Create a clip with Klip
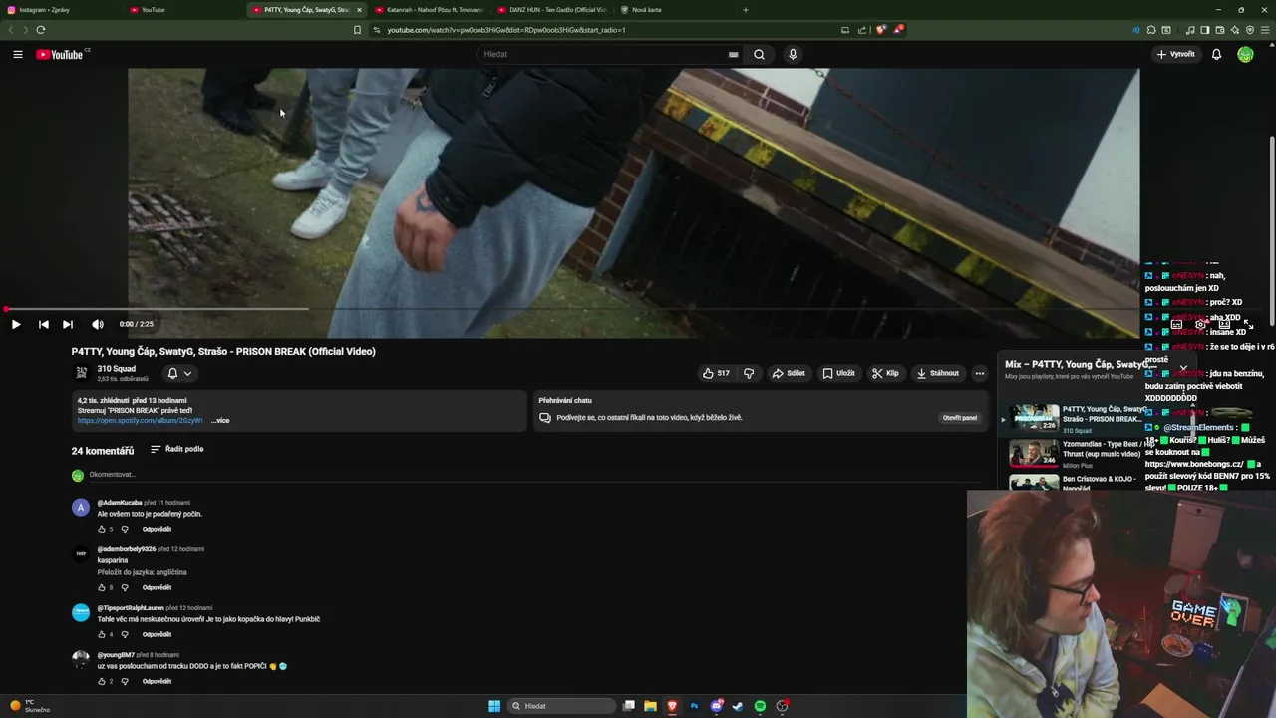1276x718 pixels. pos(885,373)
